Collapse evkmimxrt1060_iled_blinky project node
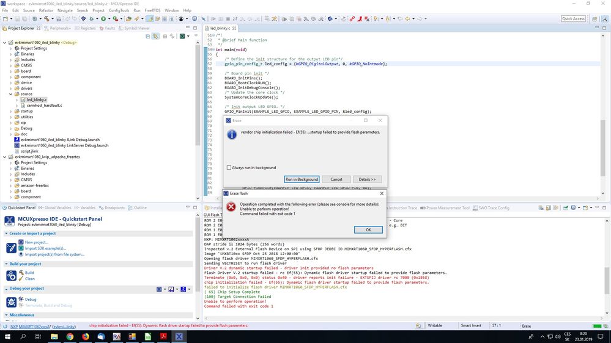 click(x=5, y=42)
